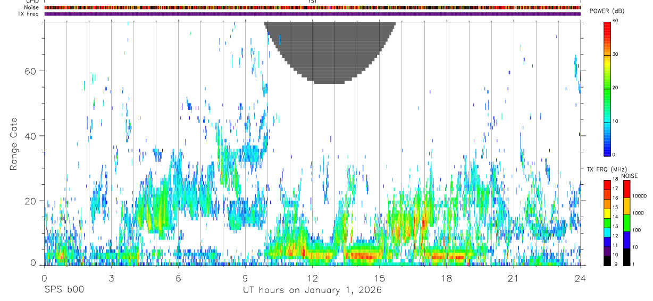Viewport: 653px width, 301px height.
Task: Click the 20 tick label on Range Gate axis
Action: click(x=30, y=201)
